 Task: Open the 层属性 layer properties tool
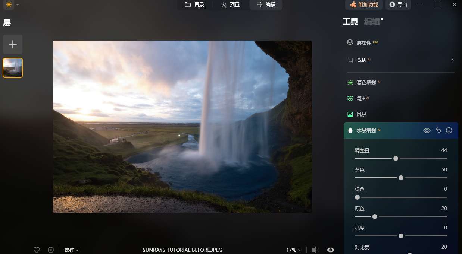tap(363, 43)
